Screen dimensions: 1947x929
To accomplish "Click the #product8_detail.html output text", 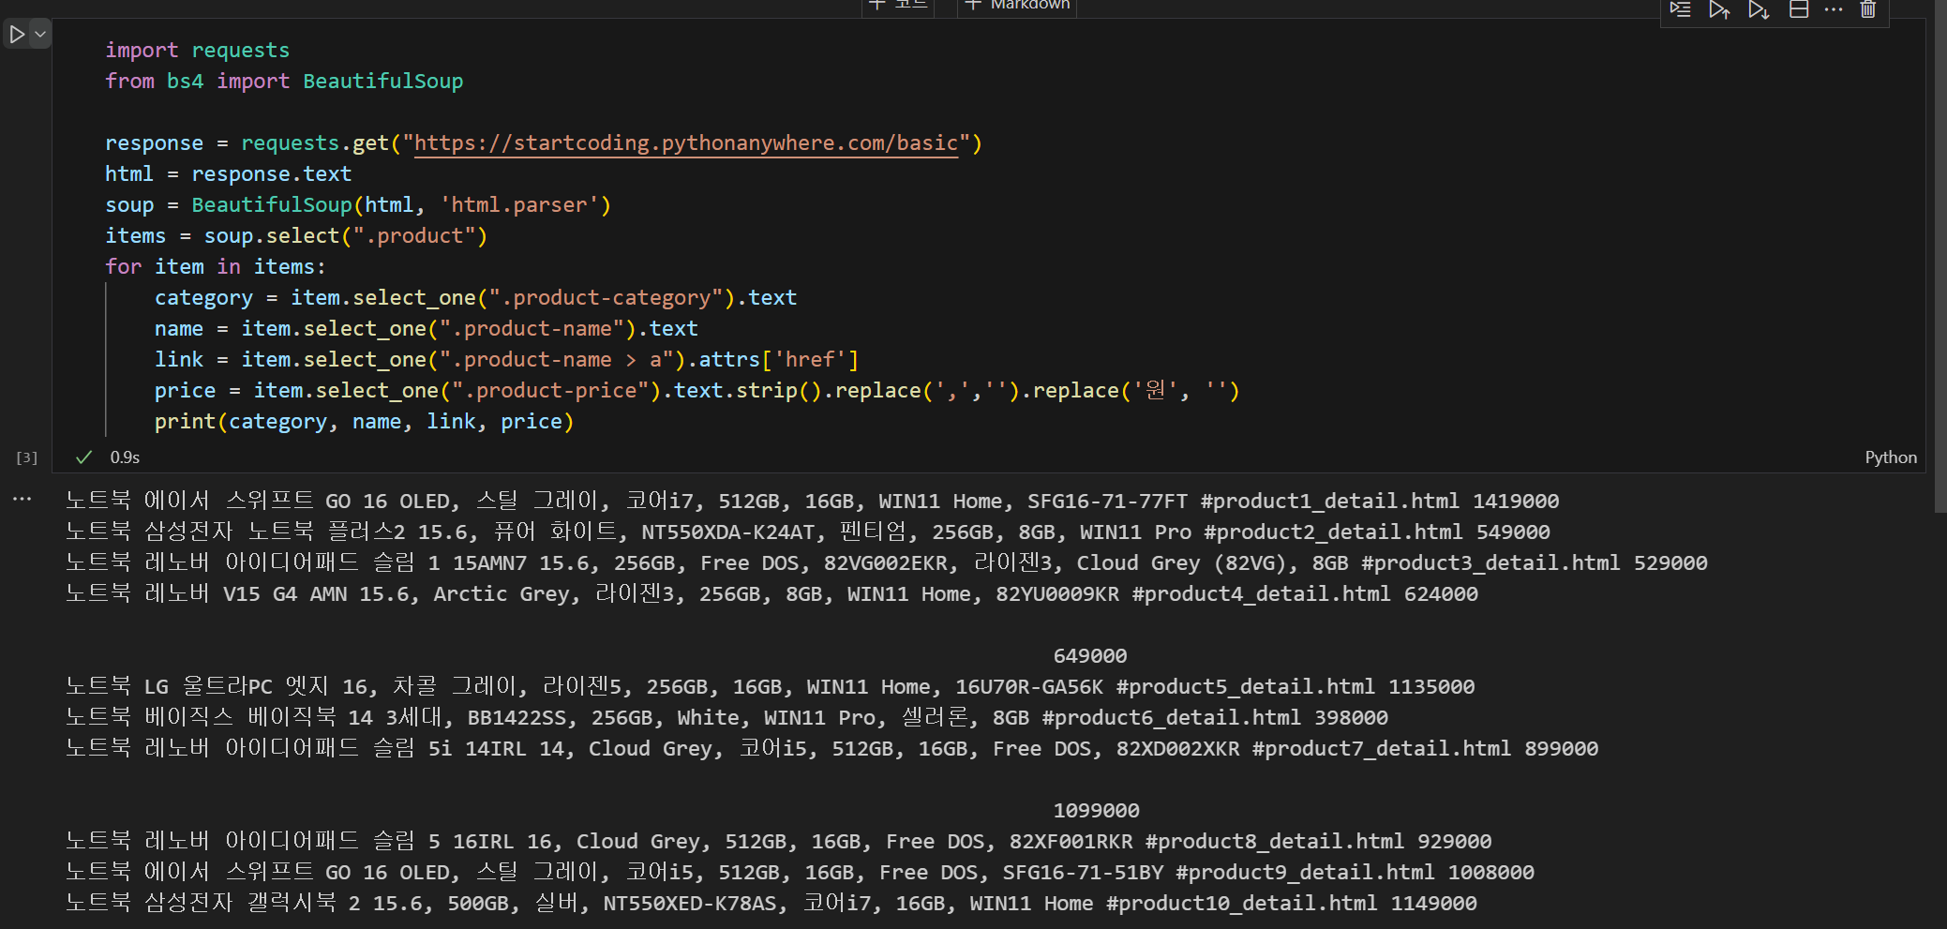I will (1275, 842).
